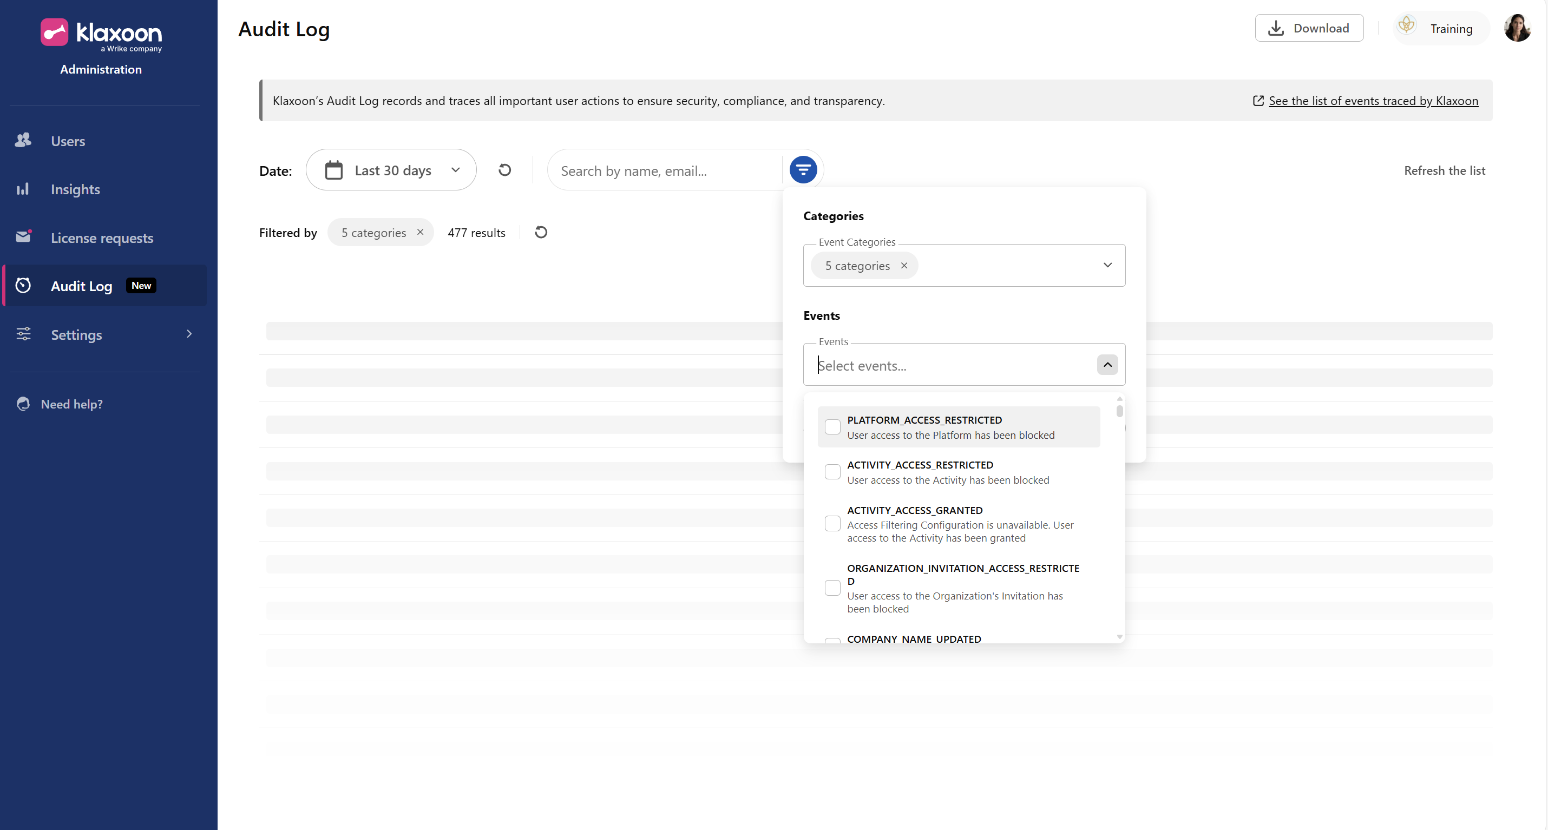Check PLATFORM_ACCESS_RESTRICTED event checkbox
Screen dimensions: 1548x830
pyautogui.click(x=832, y=427)
